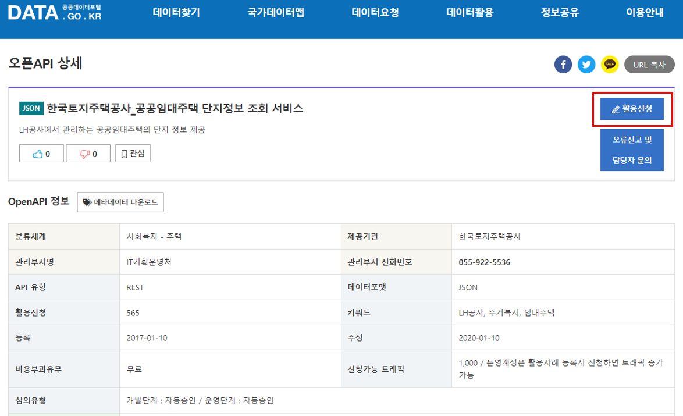Go to DATA.GO.KR home logo
Viewport: 683px width, 416px height.
[x=55, y=13]
